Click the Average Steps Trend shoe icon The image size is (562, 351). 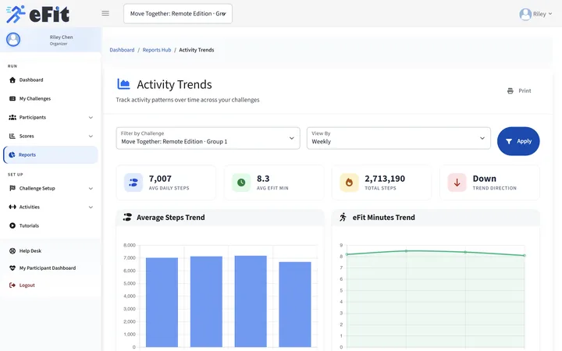(127, 217)
